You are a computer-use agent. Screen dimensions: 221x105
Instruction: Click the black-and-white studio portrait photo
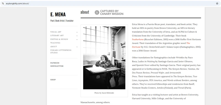pos(104,58)
